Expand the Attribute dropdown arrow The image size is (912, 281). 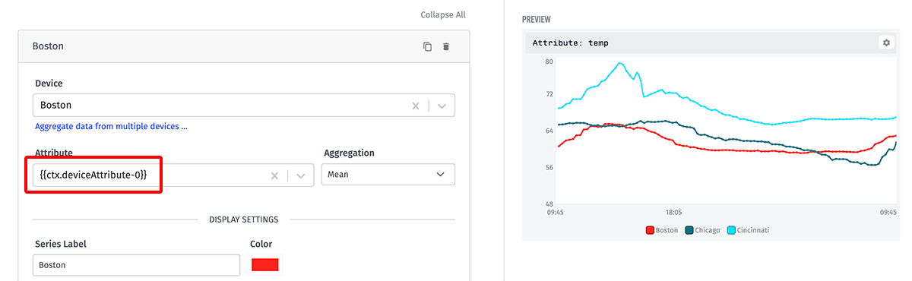pos(301,175)
